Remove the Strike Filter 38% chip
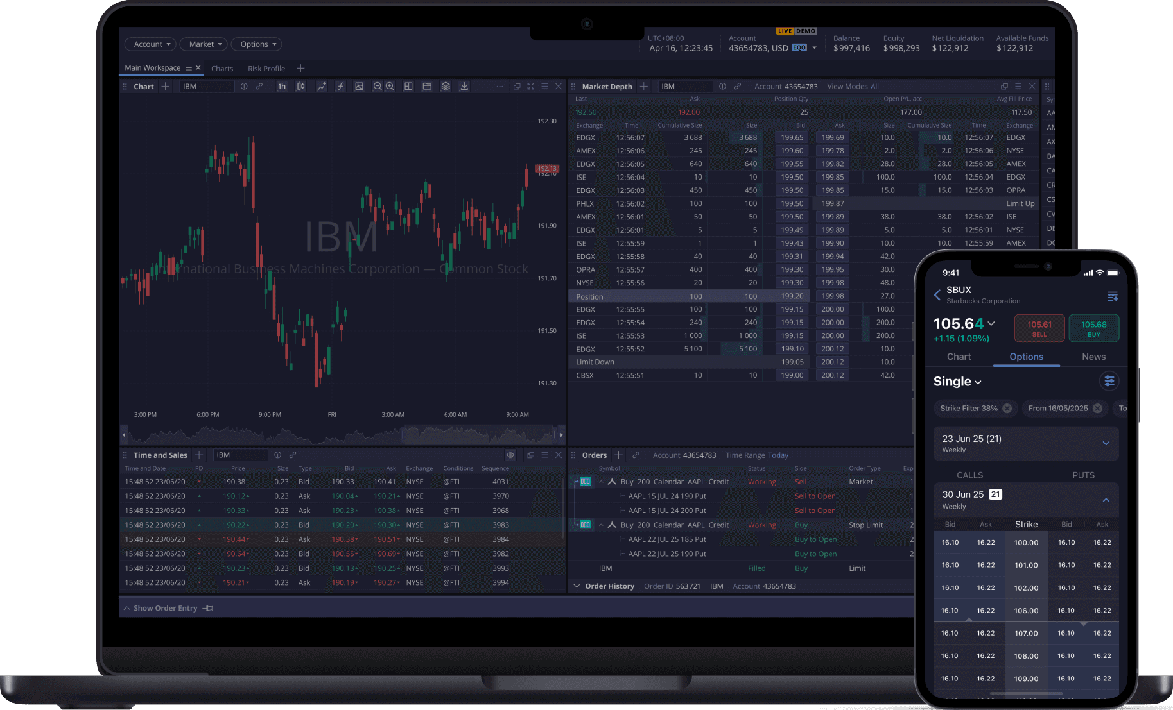 [x=1007, y=408]
